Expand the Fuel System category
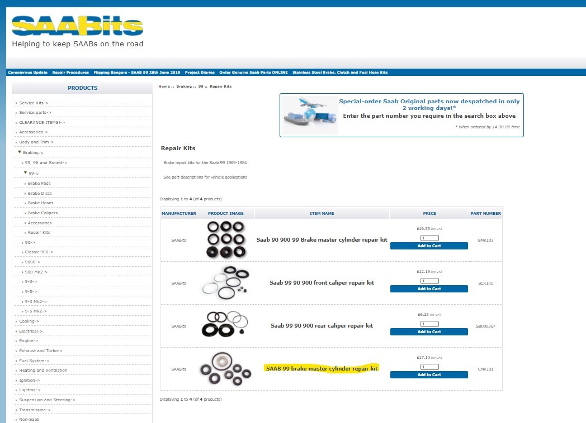This screenshot has height=423, width=586. tap(34, 361)
